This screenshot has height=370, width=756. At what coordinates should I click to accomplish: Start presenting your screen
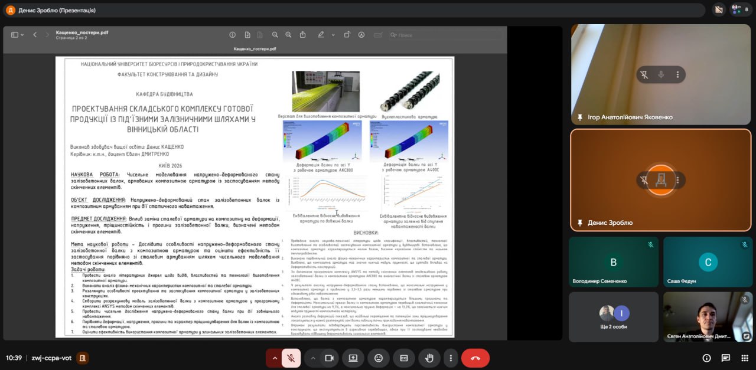pyautogui.click(x=353, y=358)
